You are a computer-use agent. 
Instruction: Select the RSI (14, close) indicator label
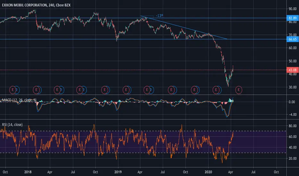[x=12, y=124]
